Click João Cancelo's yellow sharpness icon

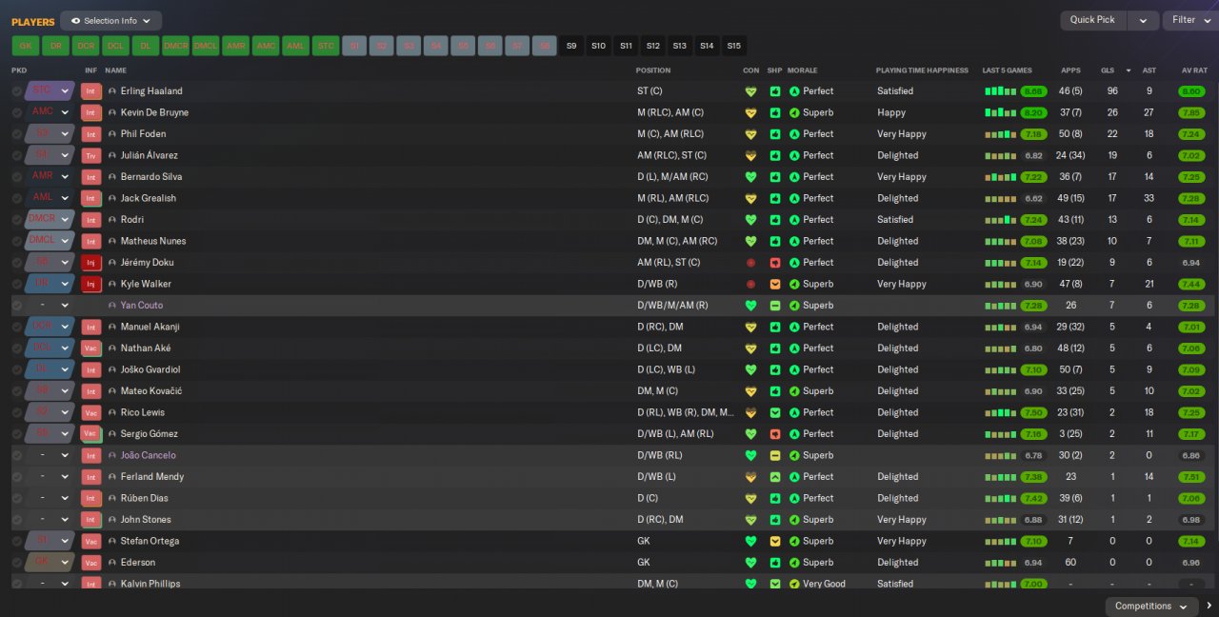click(775, 455)
